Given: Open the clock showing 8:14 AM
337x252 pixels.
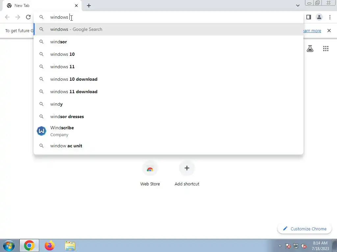Looking at the screenshot, I should point(320,245).
